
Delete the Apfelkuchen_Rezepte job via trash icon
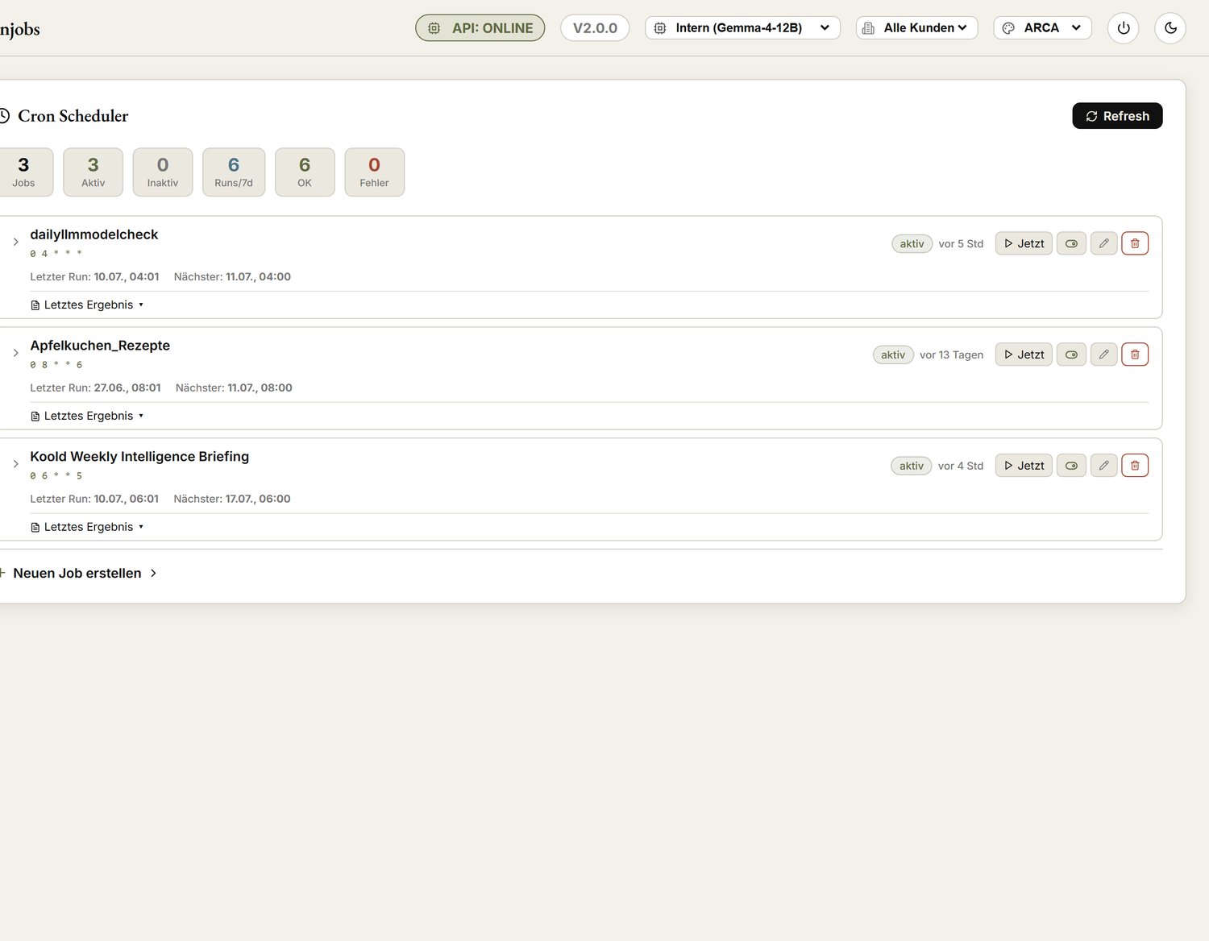pyautogui.click(x=1135, y=354)
